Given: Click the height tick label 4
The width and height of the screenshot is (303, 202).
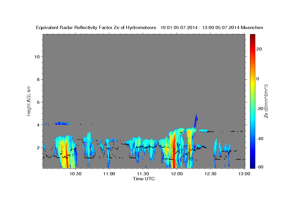Looking at the screenshot, I should [x=38, y=125].
